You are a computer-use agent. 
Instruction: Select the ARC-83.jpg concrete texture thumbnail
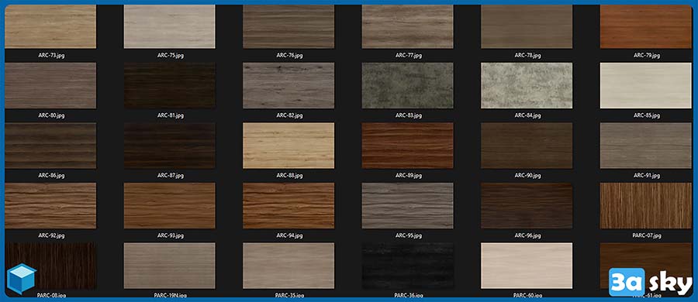pos(407,85)
